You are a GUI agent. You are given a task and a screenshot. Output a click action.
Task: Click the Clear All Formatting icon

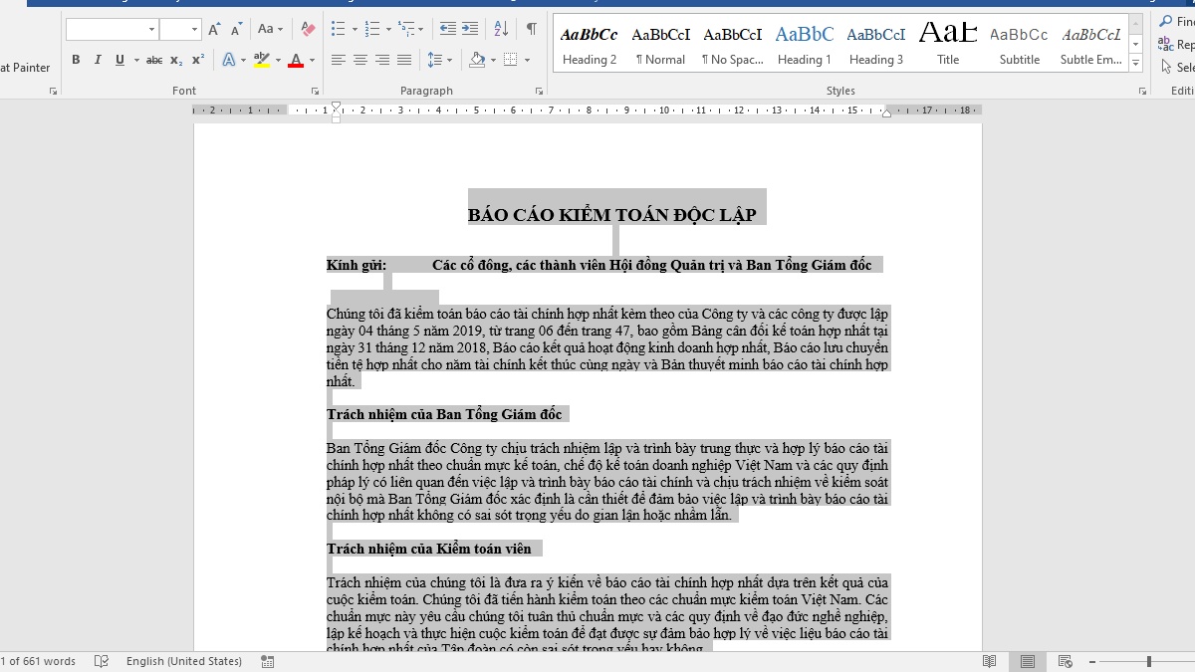coord(308,29)
